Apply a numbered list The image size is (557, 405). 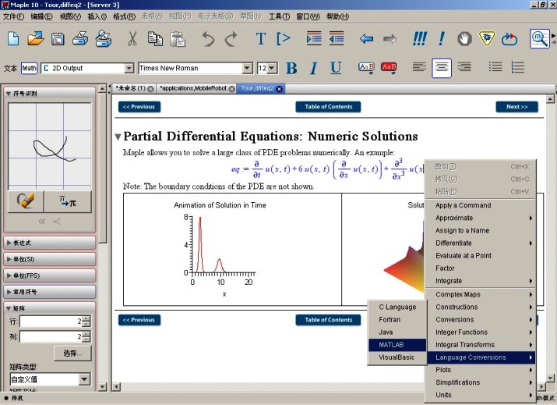(517, 67)
